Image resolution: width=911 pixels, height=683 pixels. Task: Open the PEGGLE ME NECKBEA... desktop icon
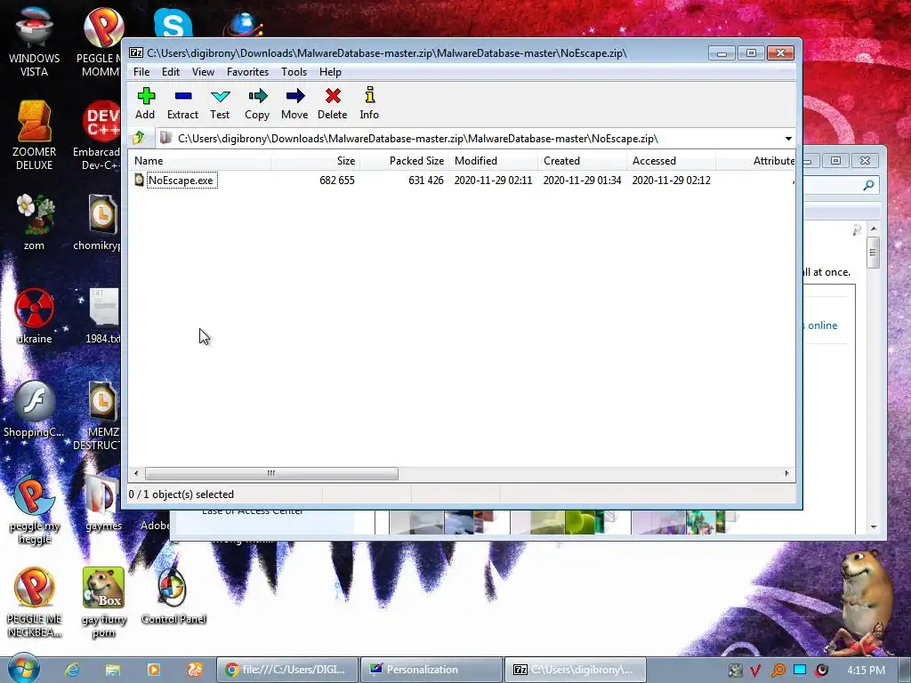point(34,603)
